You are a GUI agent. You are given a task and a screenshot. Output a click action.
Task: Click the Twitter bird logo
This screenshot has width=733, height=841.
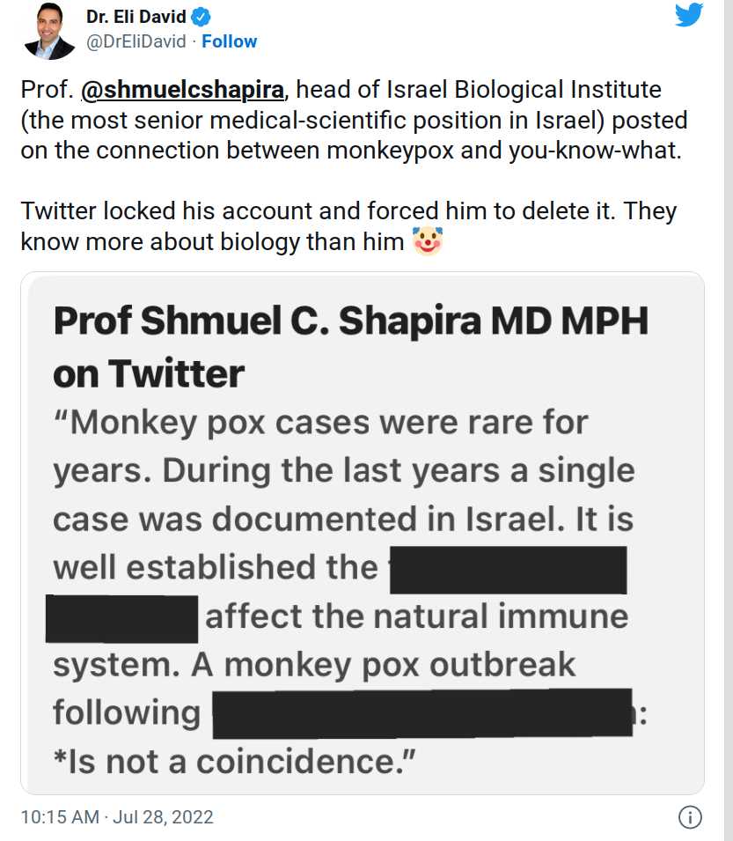click(689, 15)
